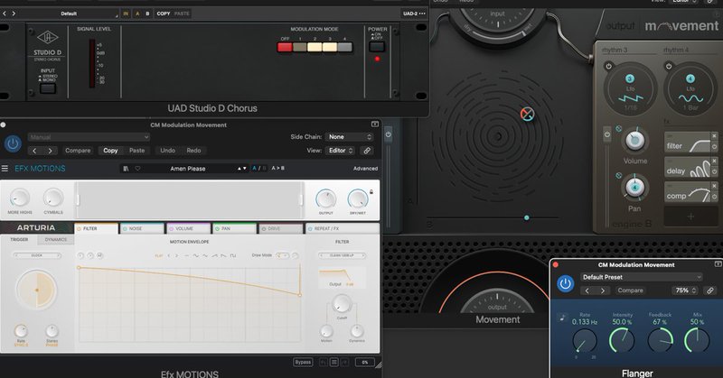Switch to the DRIVE tab

[x=280, y=228]
